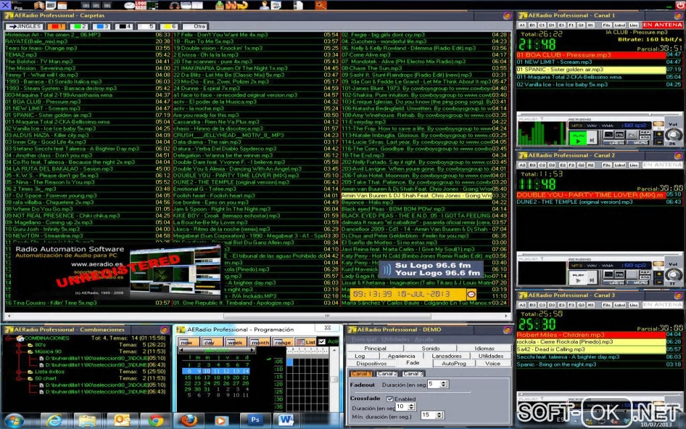
Task: Click the clock icon beside date display
Action: pyautogui.click(x=471, y=294)
